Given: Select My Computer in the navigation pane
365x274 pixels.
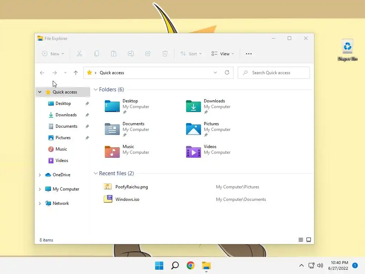Looking at the screenshot, I should 66,189.
